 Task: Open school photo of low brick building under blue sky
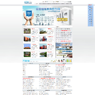click(x=27, y=46)
